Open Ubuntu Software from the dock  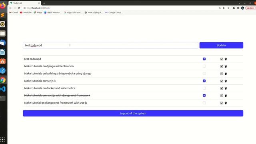point(3,61)
